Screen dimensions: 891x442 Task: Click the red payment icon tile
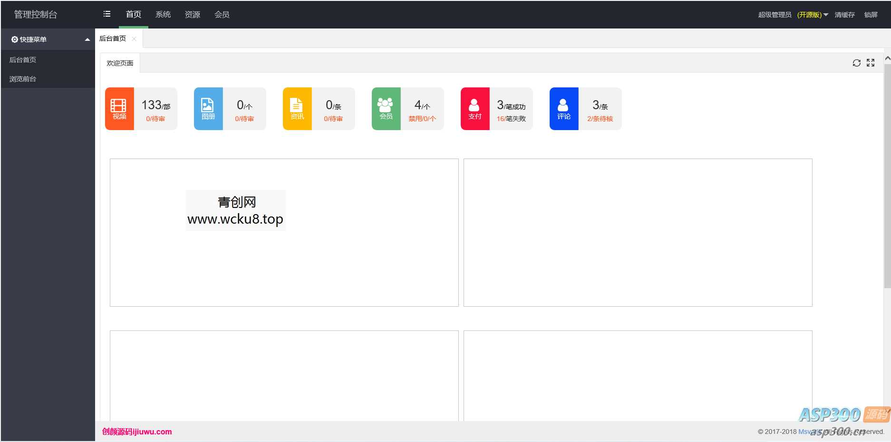[475, 108]
